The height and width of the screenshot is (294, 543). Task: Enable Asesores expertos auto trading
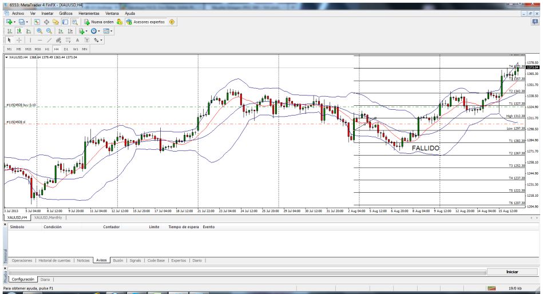(145, 21)
